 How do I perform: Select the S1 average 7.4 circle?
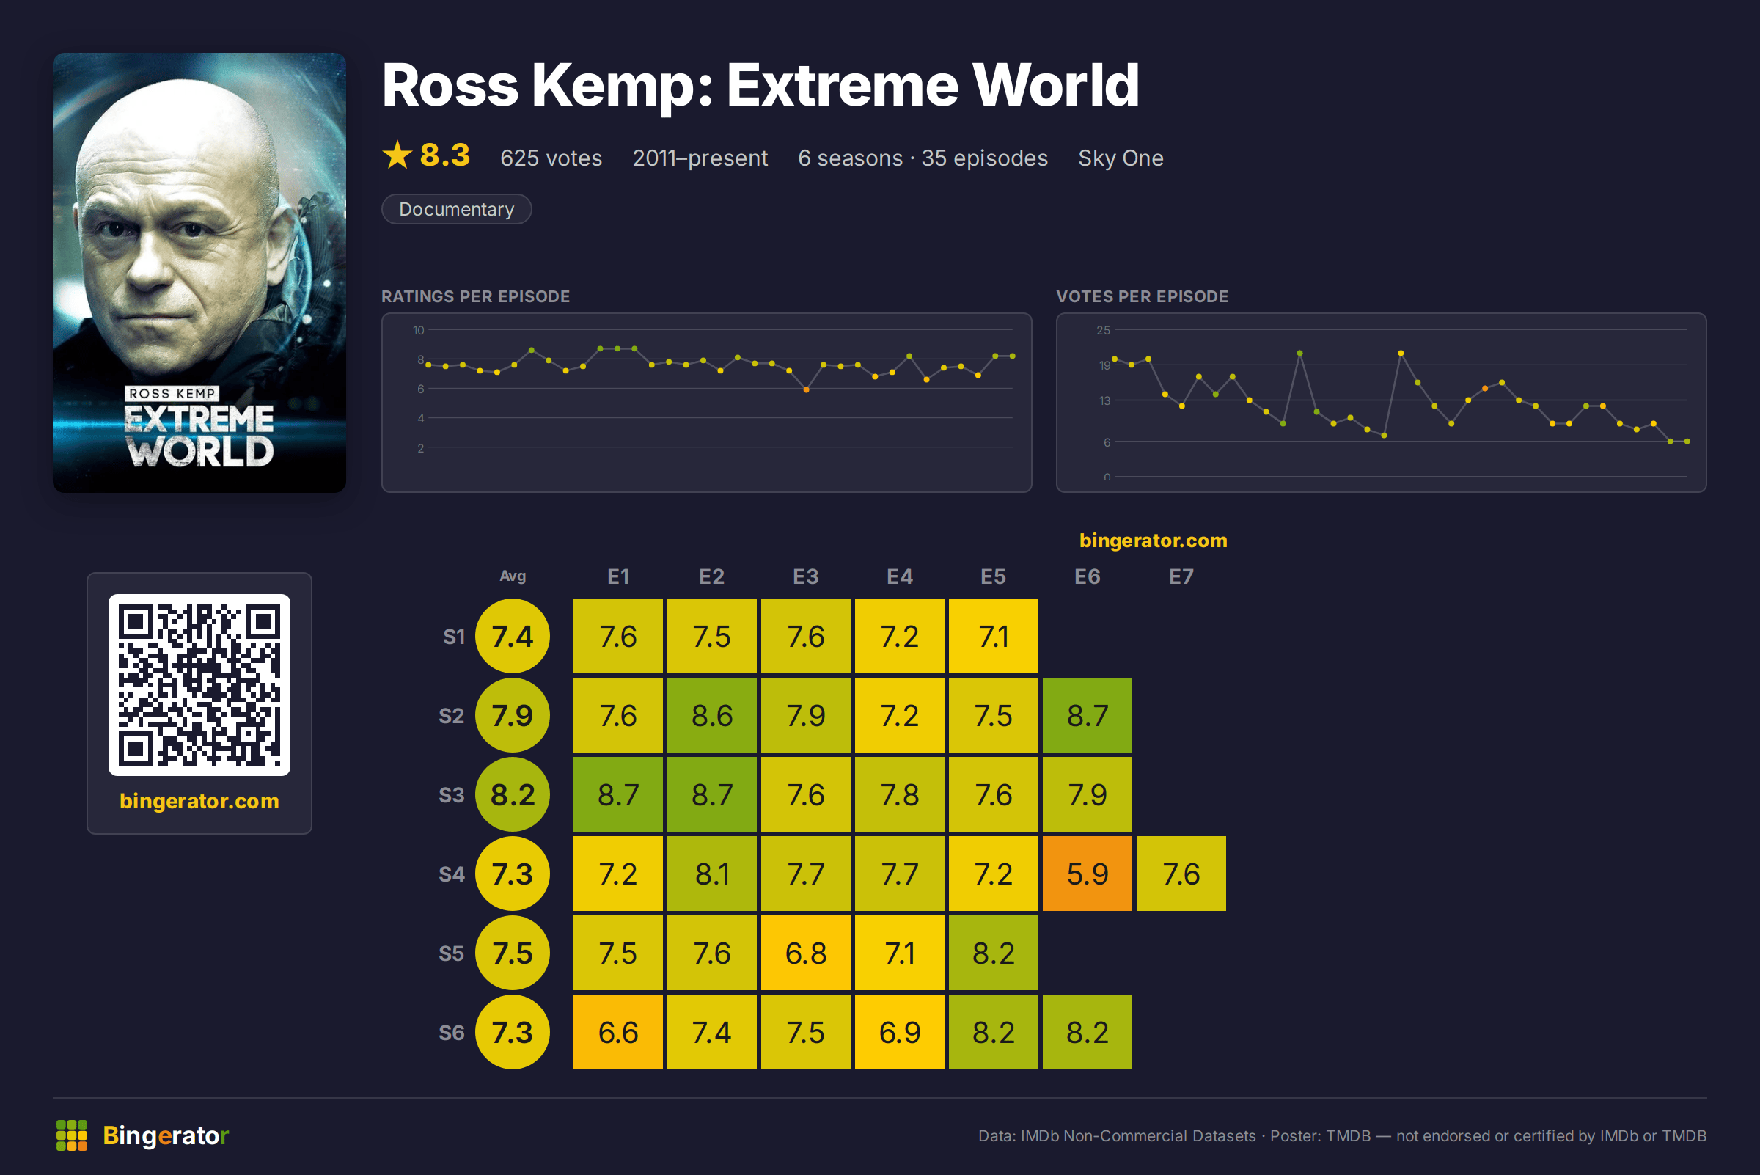pyautogui.click(x=513, y=636)
